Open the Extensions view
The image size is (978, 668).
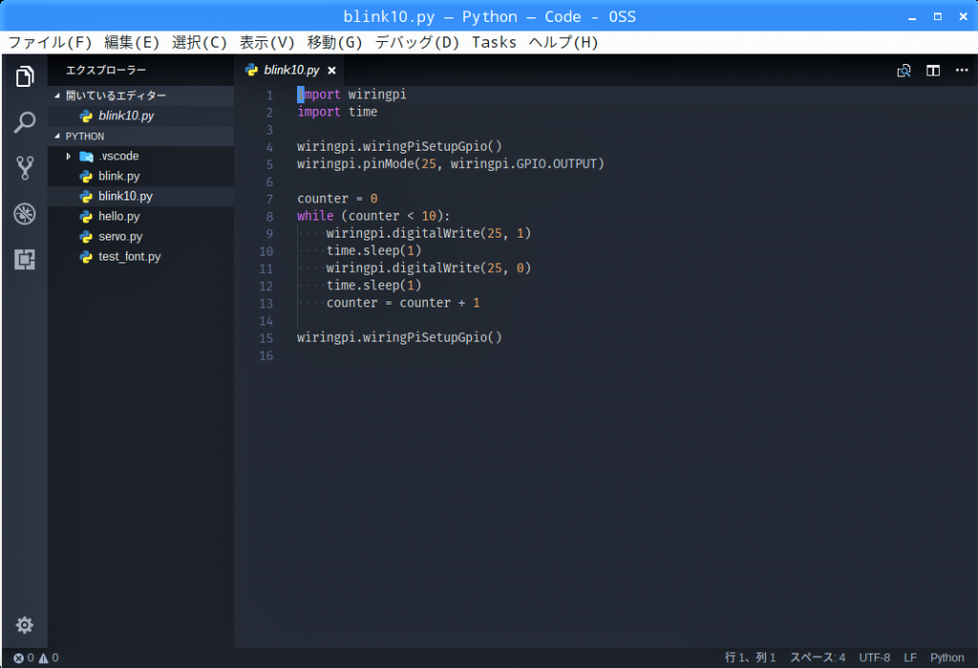tap(25, 259)
